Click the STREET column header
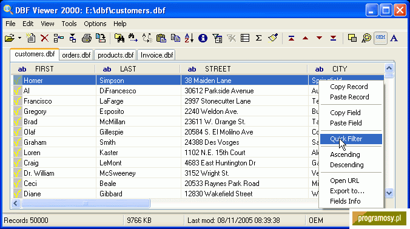This screenshot has width=410, height=229. [x=244, y=69]
